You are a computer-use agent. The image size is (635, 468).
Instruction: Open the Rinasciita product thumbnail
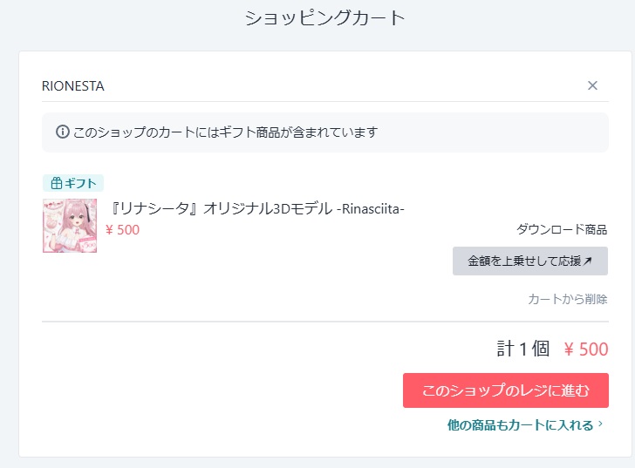click(x=70, y=226)
